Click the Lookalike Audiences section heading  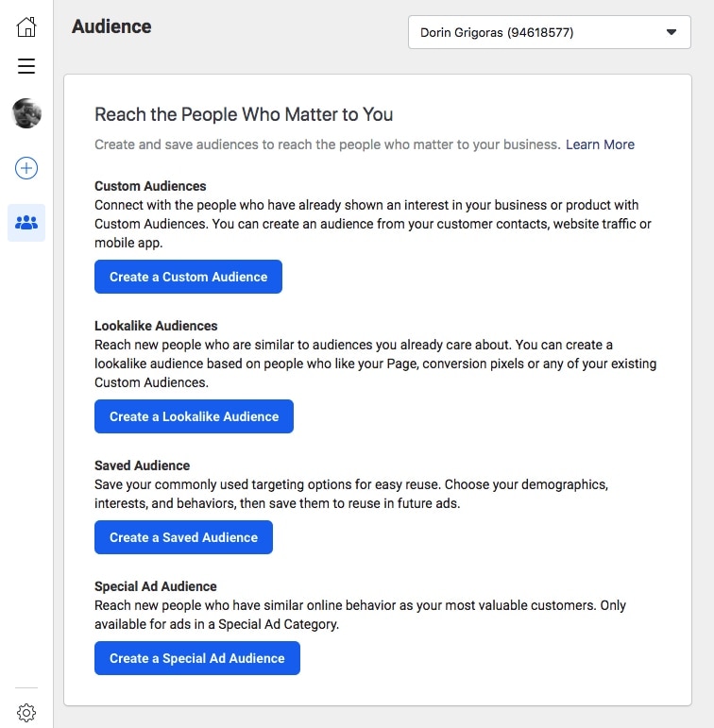tap(156, 326)
